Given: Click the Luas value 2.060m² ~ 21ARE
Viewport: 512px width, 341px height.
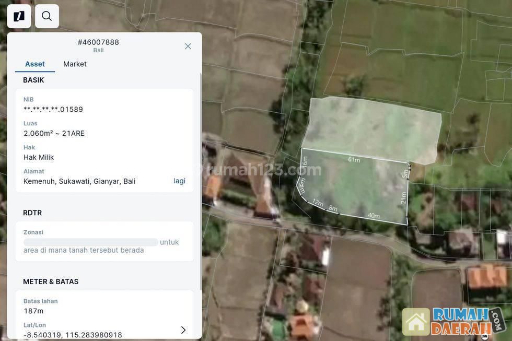Looking at the screenshot, I should coord(54,133).
